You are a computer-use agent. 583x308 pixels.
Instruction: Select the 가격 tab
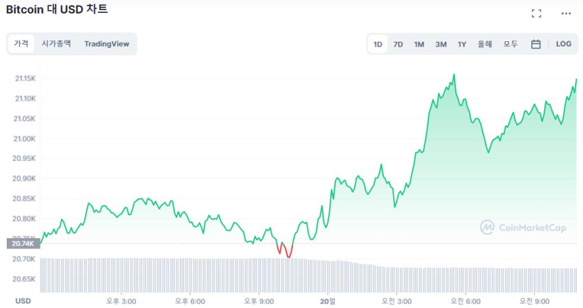point(21,44)
